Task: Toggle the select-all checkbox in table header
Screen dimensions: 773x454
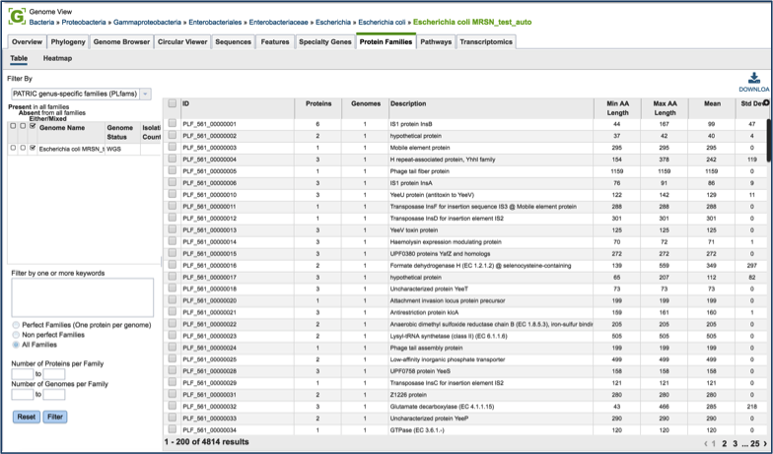Action: (172, 103)
